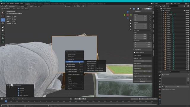Click the blue Z axis gizmo handle
Viewport: 190px width, 107px height.
click(x=128, y=12)
